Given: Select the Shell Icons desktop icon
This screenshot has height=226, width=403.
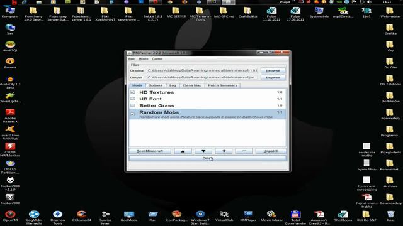Looking at the screenshot, I should [x=343, y=215].
